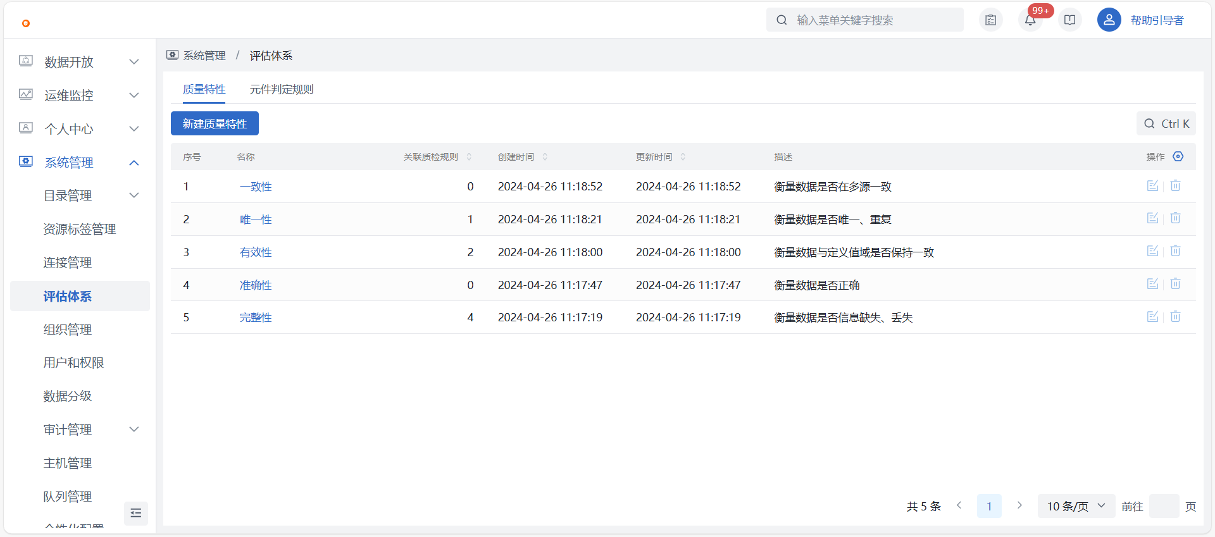Go to previous page arrow
Viewport: 1215px width, 537px height.
pyautogui.click(x=959, y=505)
